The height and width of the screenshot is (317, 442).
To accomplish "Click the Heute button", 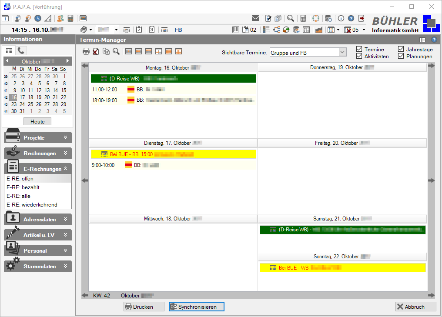I will (x=37, y=121).
